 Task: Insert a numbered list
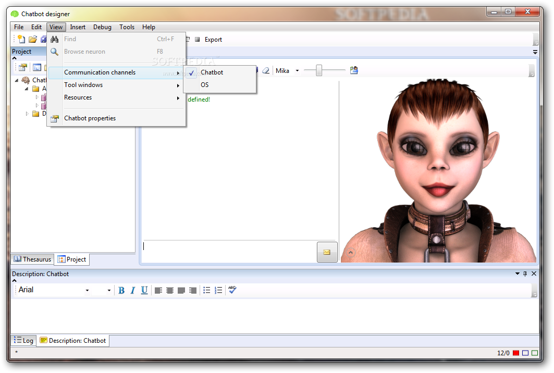click(218, 290)
